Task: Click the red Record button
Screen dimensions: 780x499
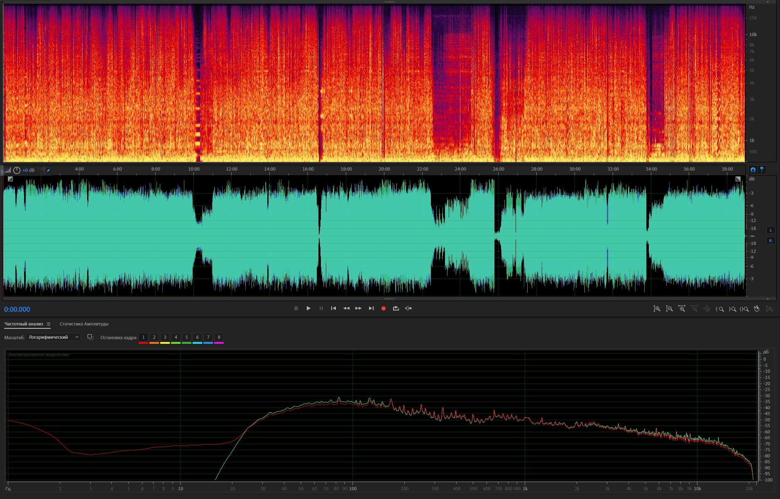Action: coord(384,308)
